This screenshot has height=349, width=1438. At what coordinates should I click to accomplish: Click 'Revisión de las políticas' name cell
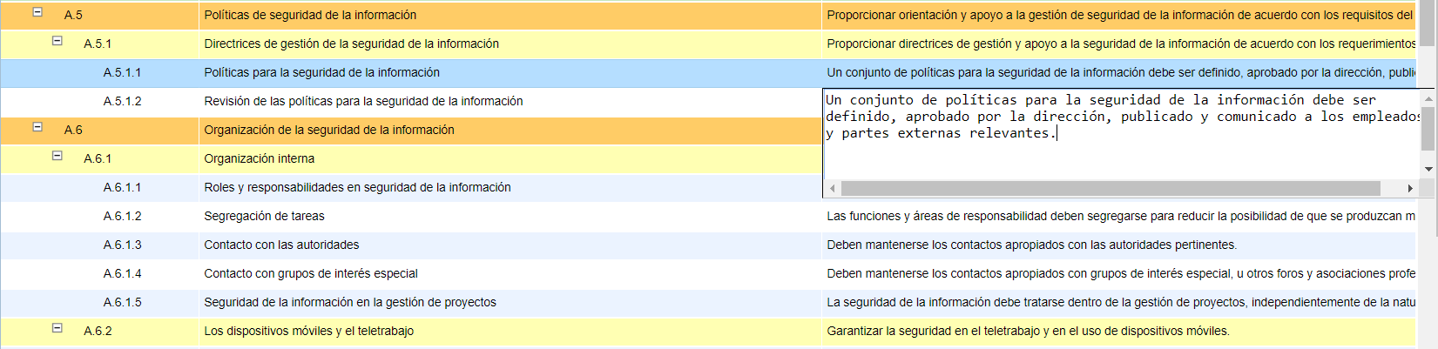(363, 101)
